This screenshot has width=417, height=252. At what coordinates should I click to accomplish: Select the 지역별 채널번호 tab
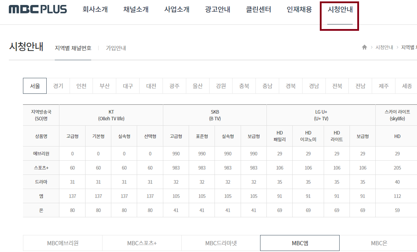pyautogui.click(x=73, y=48)
